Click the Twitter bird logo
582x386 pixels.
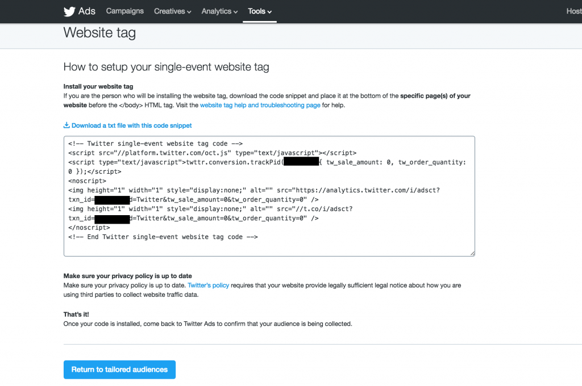pyautogui.click(x=69, y=11)
